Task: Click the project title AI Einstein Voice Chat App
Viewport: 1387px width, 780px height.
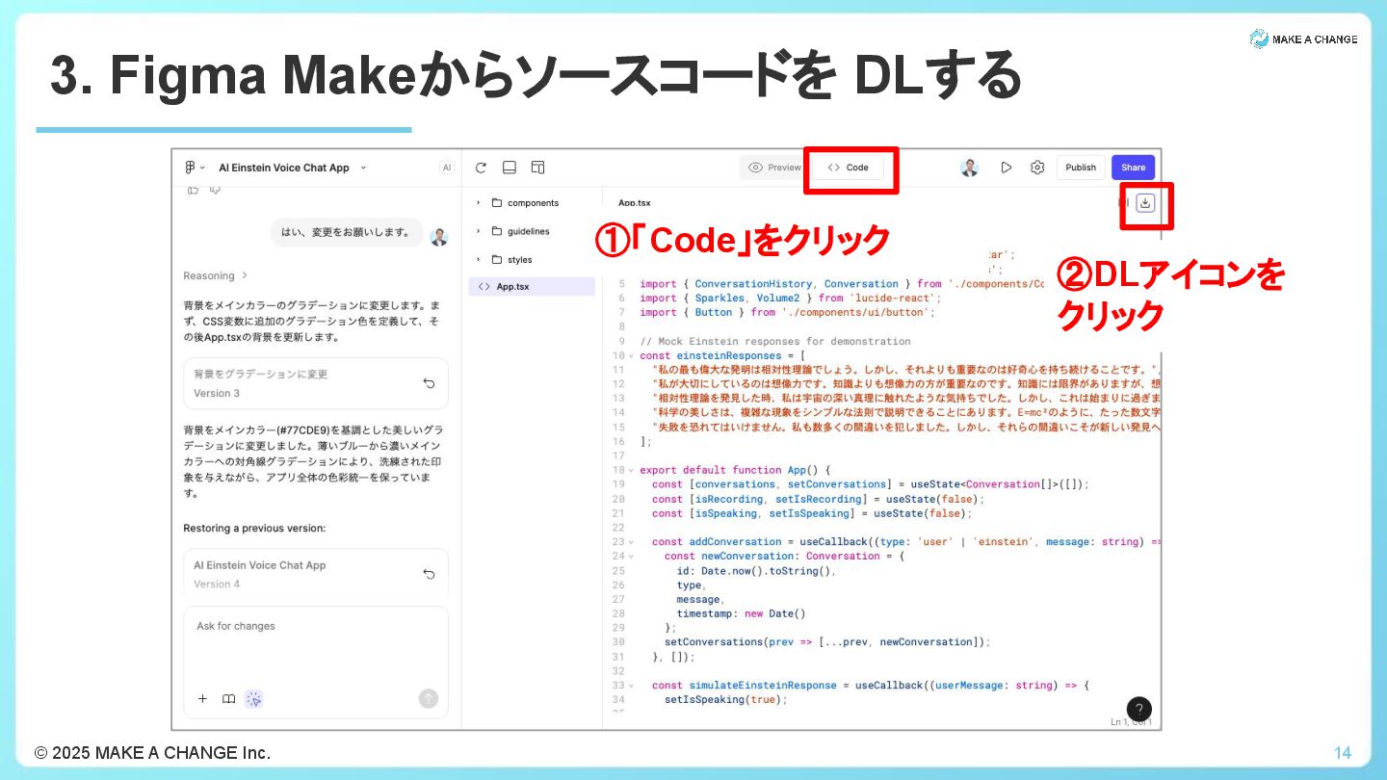Action: (x=284, y=168)
